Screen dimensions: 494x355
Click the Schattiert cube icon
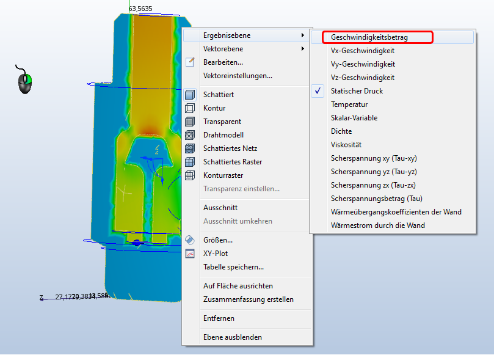pyautogui.click(x=190, y=95)
